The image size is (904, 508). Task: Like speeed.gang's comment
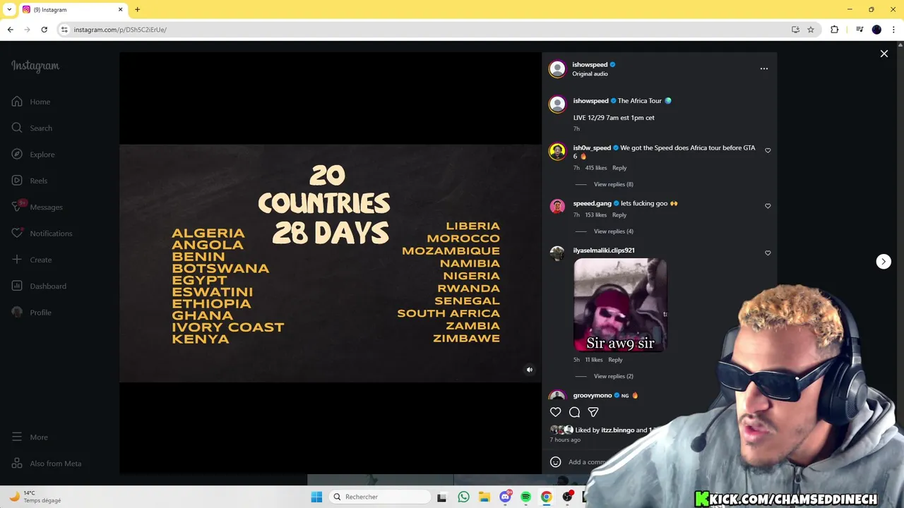pyautogui.click(x=768, y=206)
